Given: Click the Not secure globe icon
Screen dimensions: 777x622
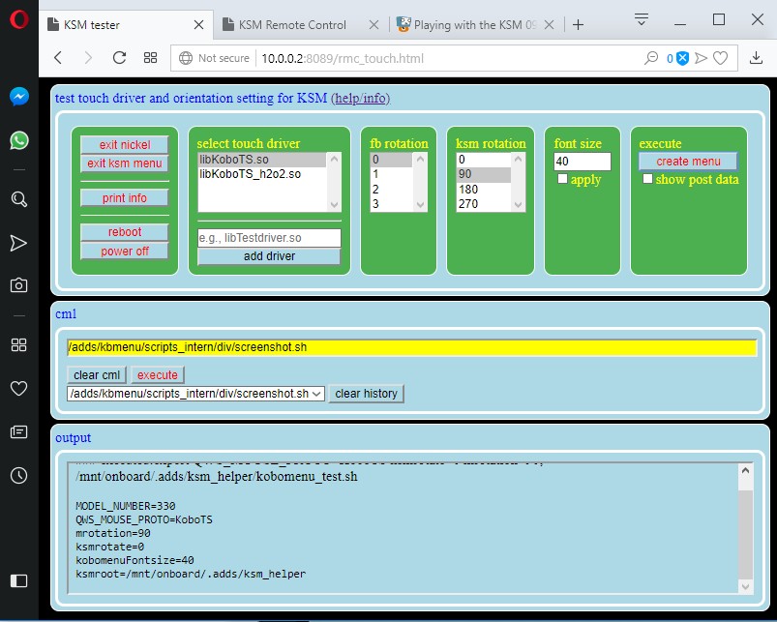Looking at the screenshot, I should click(186, 58).
